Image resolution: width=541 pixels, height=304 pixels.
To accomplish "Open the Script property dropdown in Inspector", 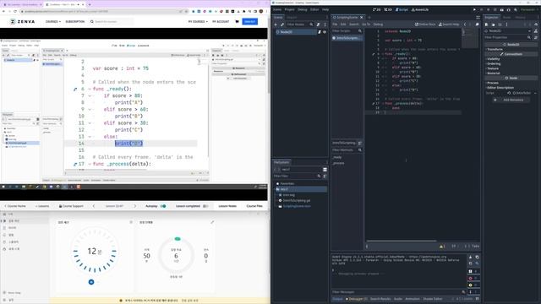I will [535, 93].
